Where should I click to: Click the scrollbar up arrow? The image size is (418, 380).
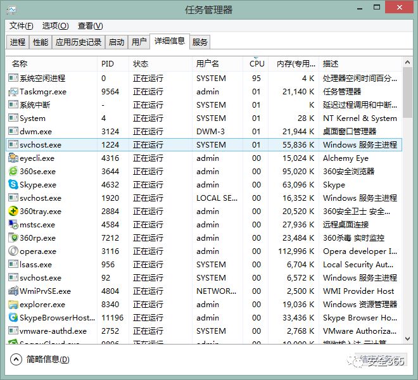tap(407, 63)
